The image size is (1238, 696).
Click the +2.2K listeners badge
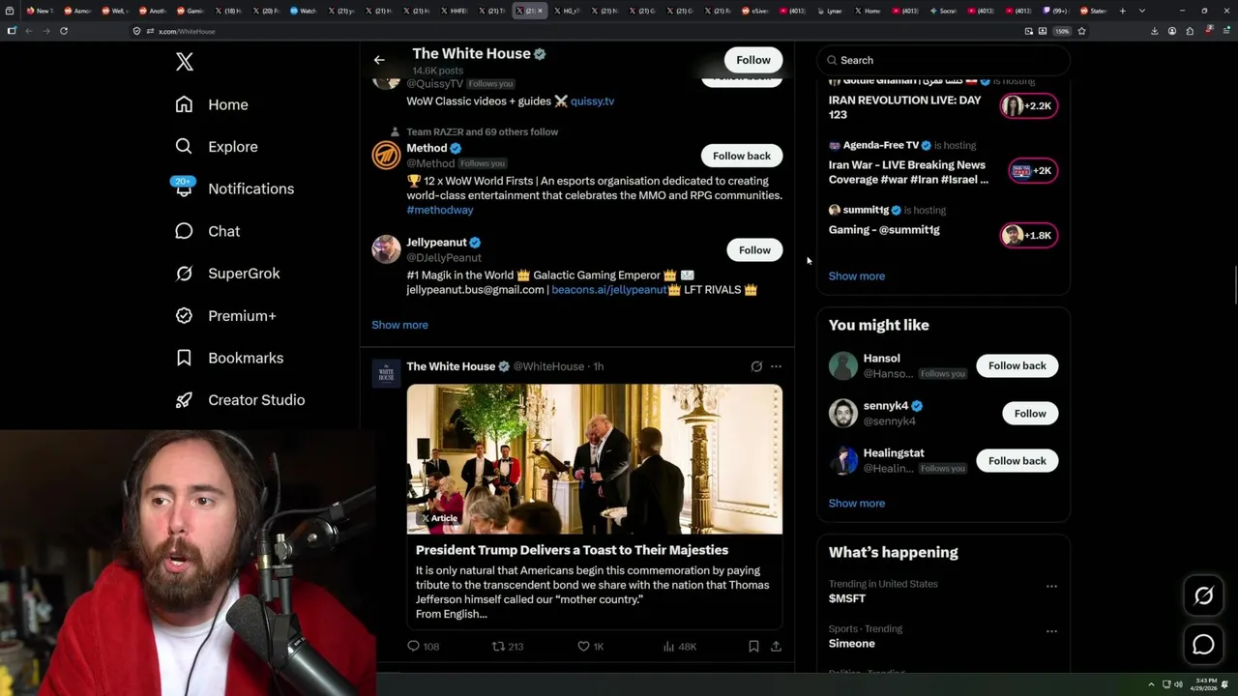coord(1028,106)
